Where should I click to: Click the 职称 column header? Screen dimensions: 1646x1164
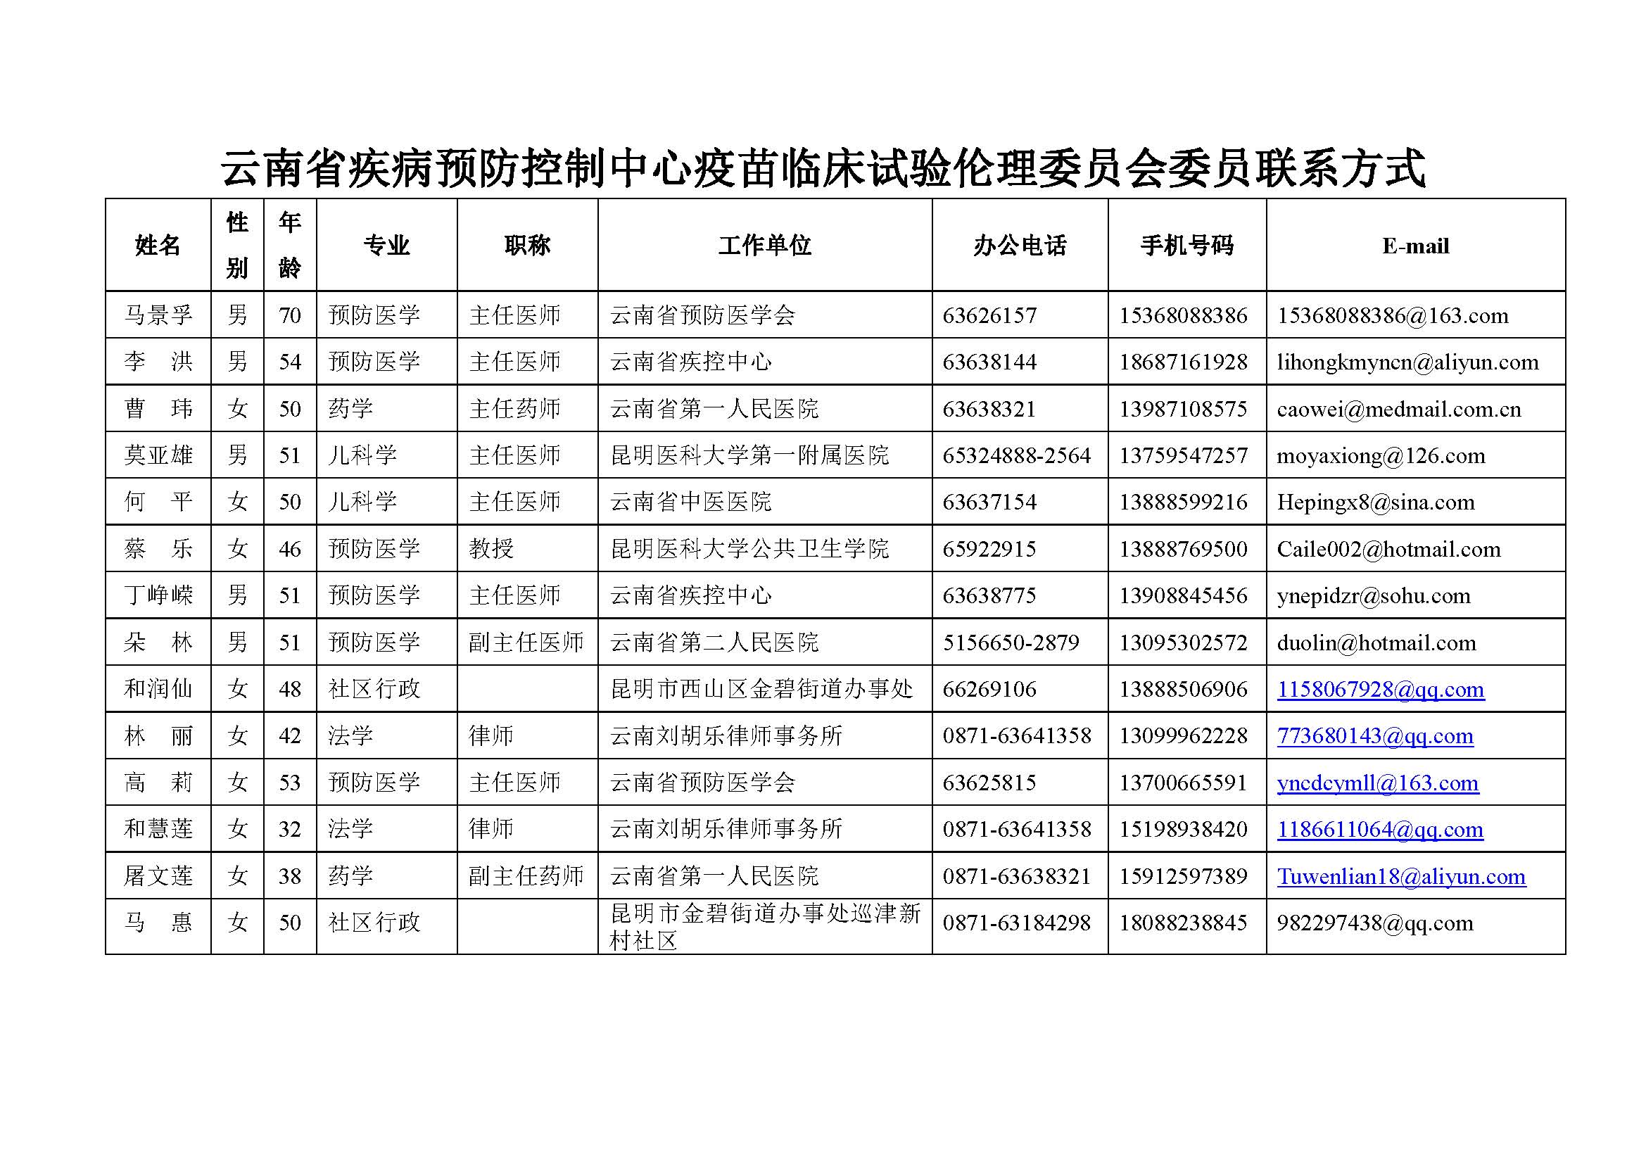click(x=527, y=246)
